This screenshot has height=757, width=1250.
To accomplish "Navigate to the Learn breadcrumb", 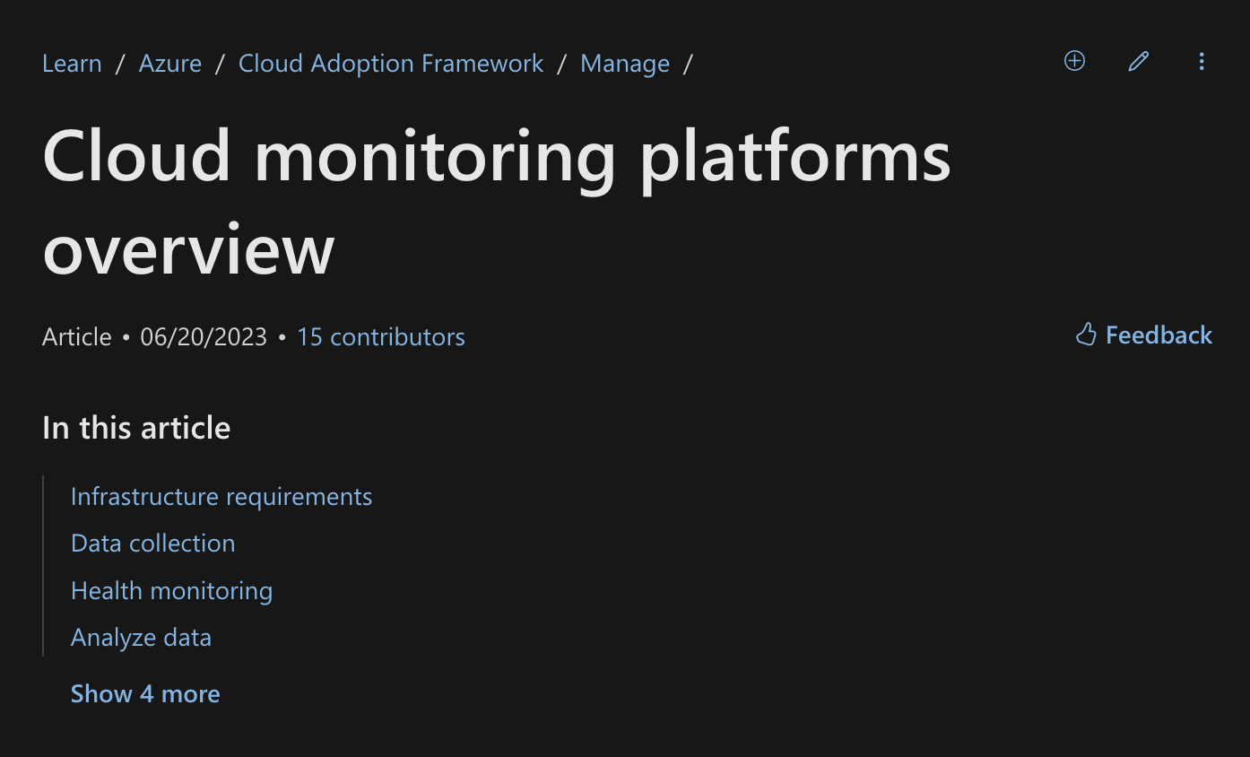I will coord(71,63).
